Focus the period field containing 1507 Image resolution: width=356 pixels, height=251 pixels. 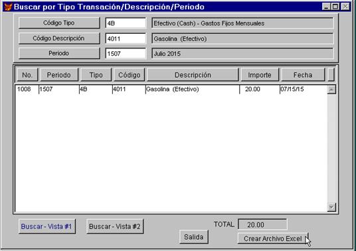[x=126, y=54]
